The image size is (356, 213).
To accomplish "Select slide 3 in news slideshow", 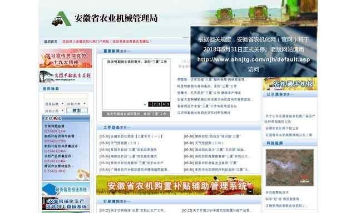I will tap(159, 104).
